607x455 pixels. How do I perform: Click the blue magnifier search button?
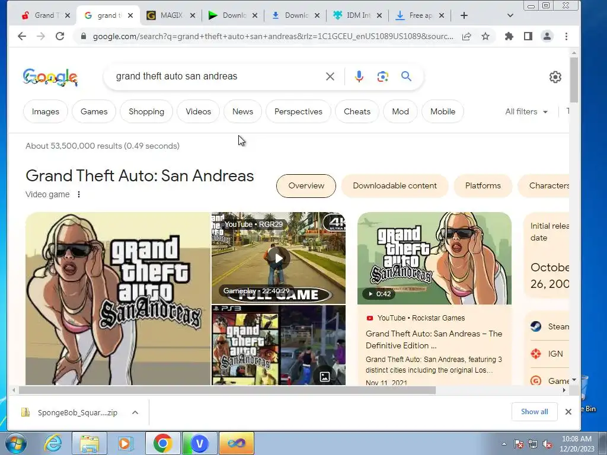tap(406, 76)
